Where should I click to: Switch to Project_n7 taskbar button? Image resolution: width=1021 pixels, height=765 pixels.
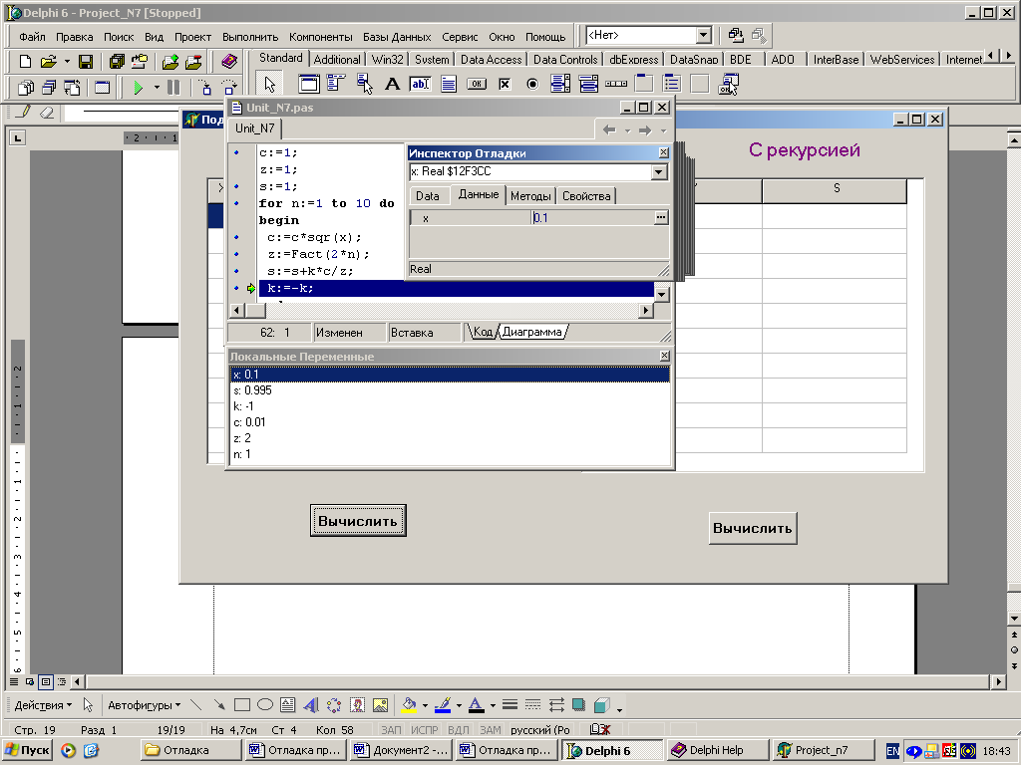824,750
